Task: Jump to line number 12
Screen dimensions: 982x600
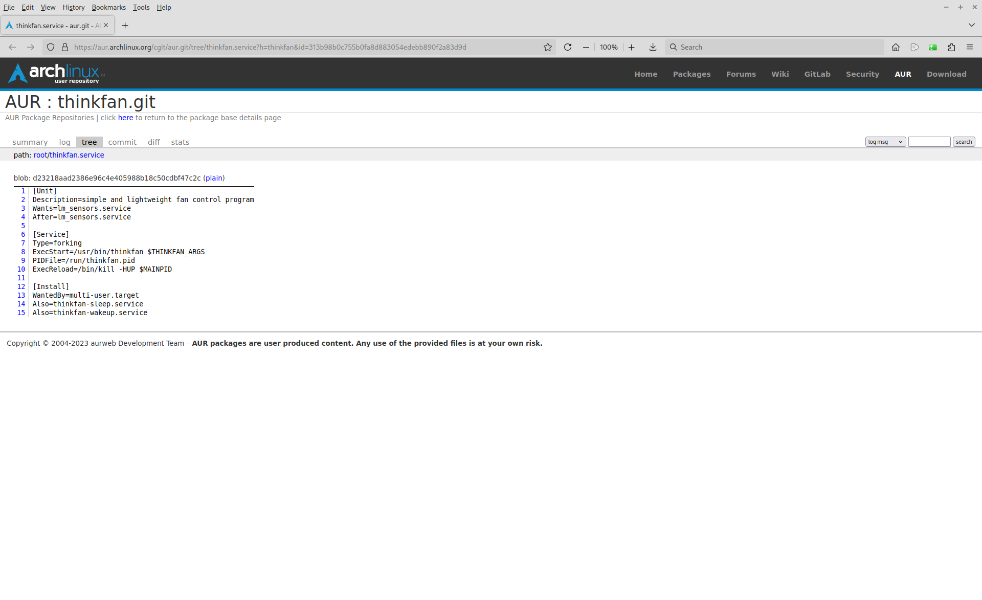Action: pyautogui.click(x=21, y=286)
